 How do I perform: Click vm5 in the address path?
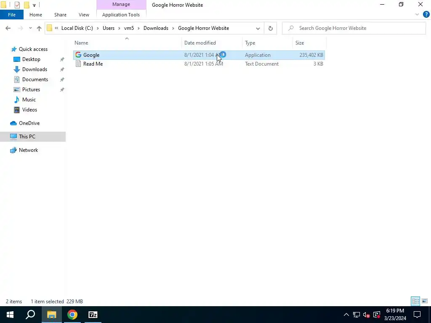click(x=129, y=28)
